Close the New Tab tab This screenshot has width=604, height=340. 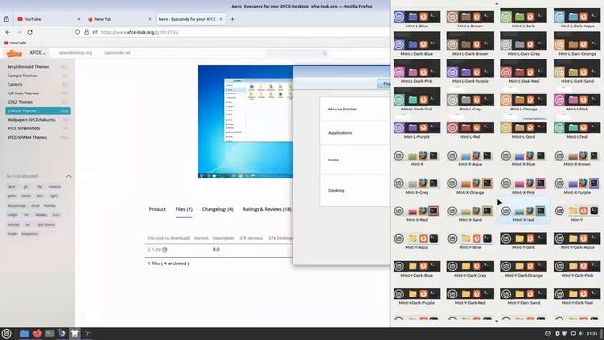pyautogui.click(x=150, y=19)
